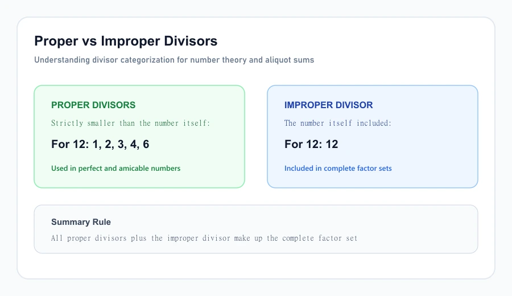The width and height of the screenshot is (512, 296).
Task: Click the 'For 12: 1, 2, 3, 4, 6' line
Action: [100, 144]
